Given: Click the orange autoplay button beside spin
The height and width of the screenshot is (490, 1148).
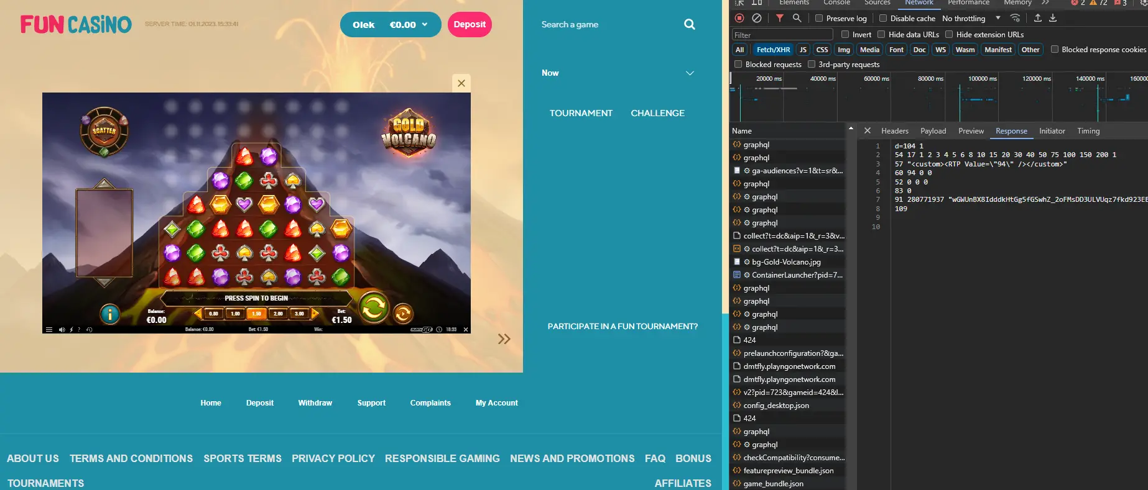Looking at the screenshot, I should (403, 314).
